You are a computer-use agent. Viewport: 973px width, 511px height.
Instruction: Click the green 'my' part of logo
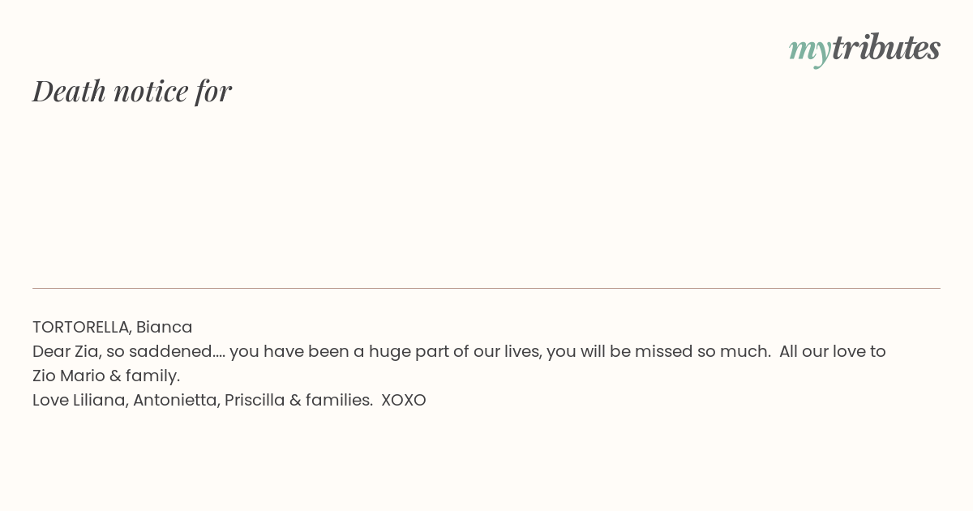coord(809,52)
